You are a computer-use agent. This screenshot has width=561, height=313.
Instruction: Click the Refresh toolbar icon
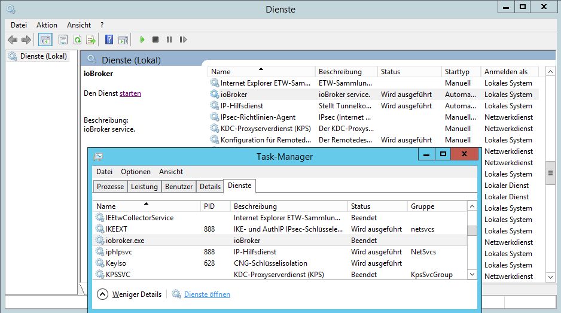tap(77, 40)
